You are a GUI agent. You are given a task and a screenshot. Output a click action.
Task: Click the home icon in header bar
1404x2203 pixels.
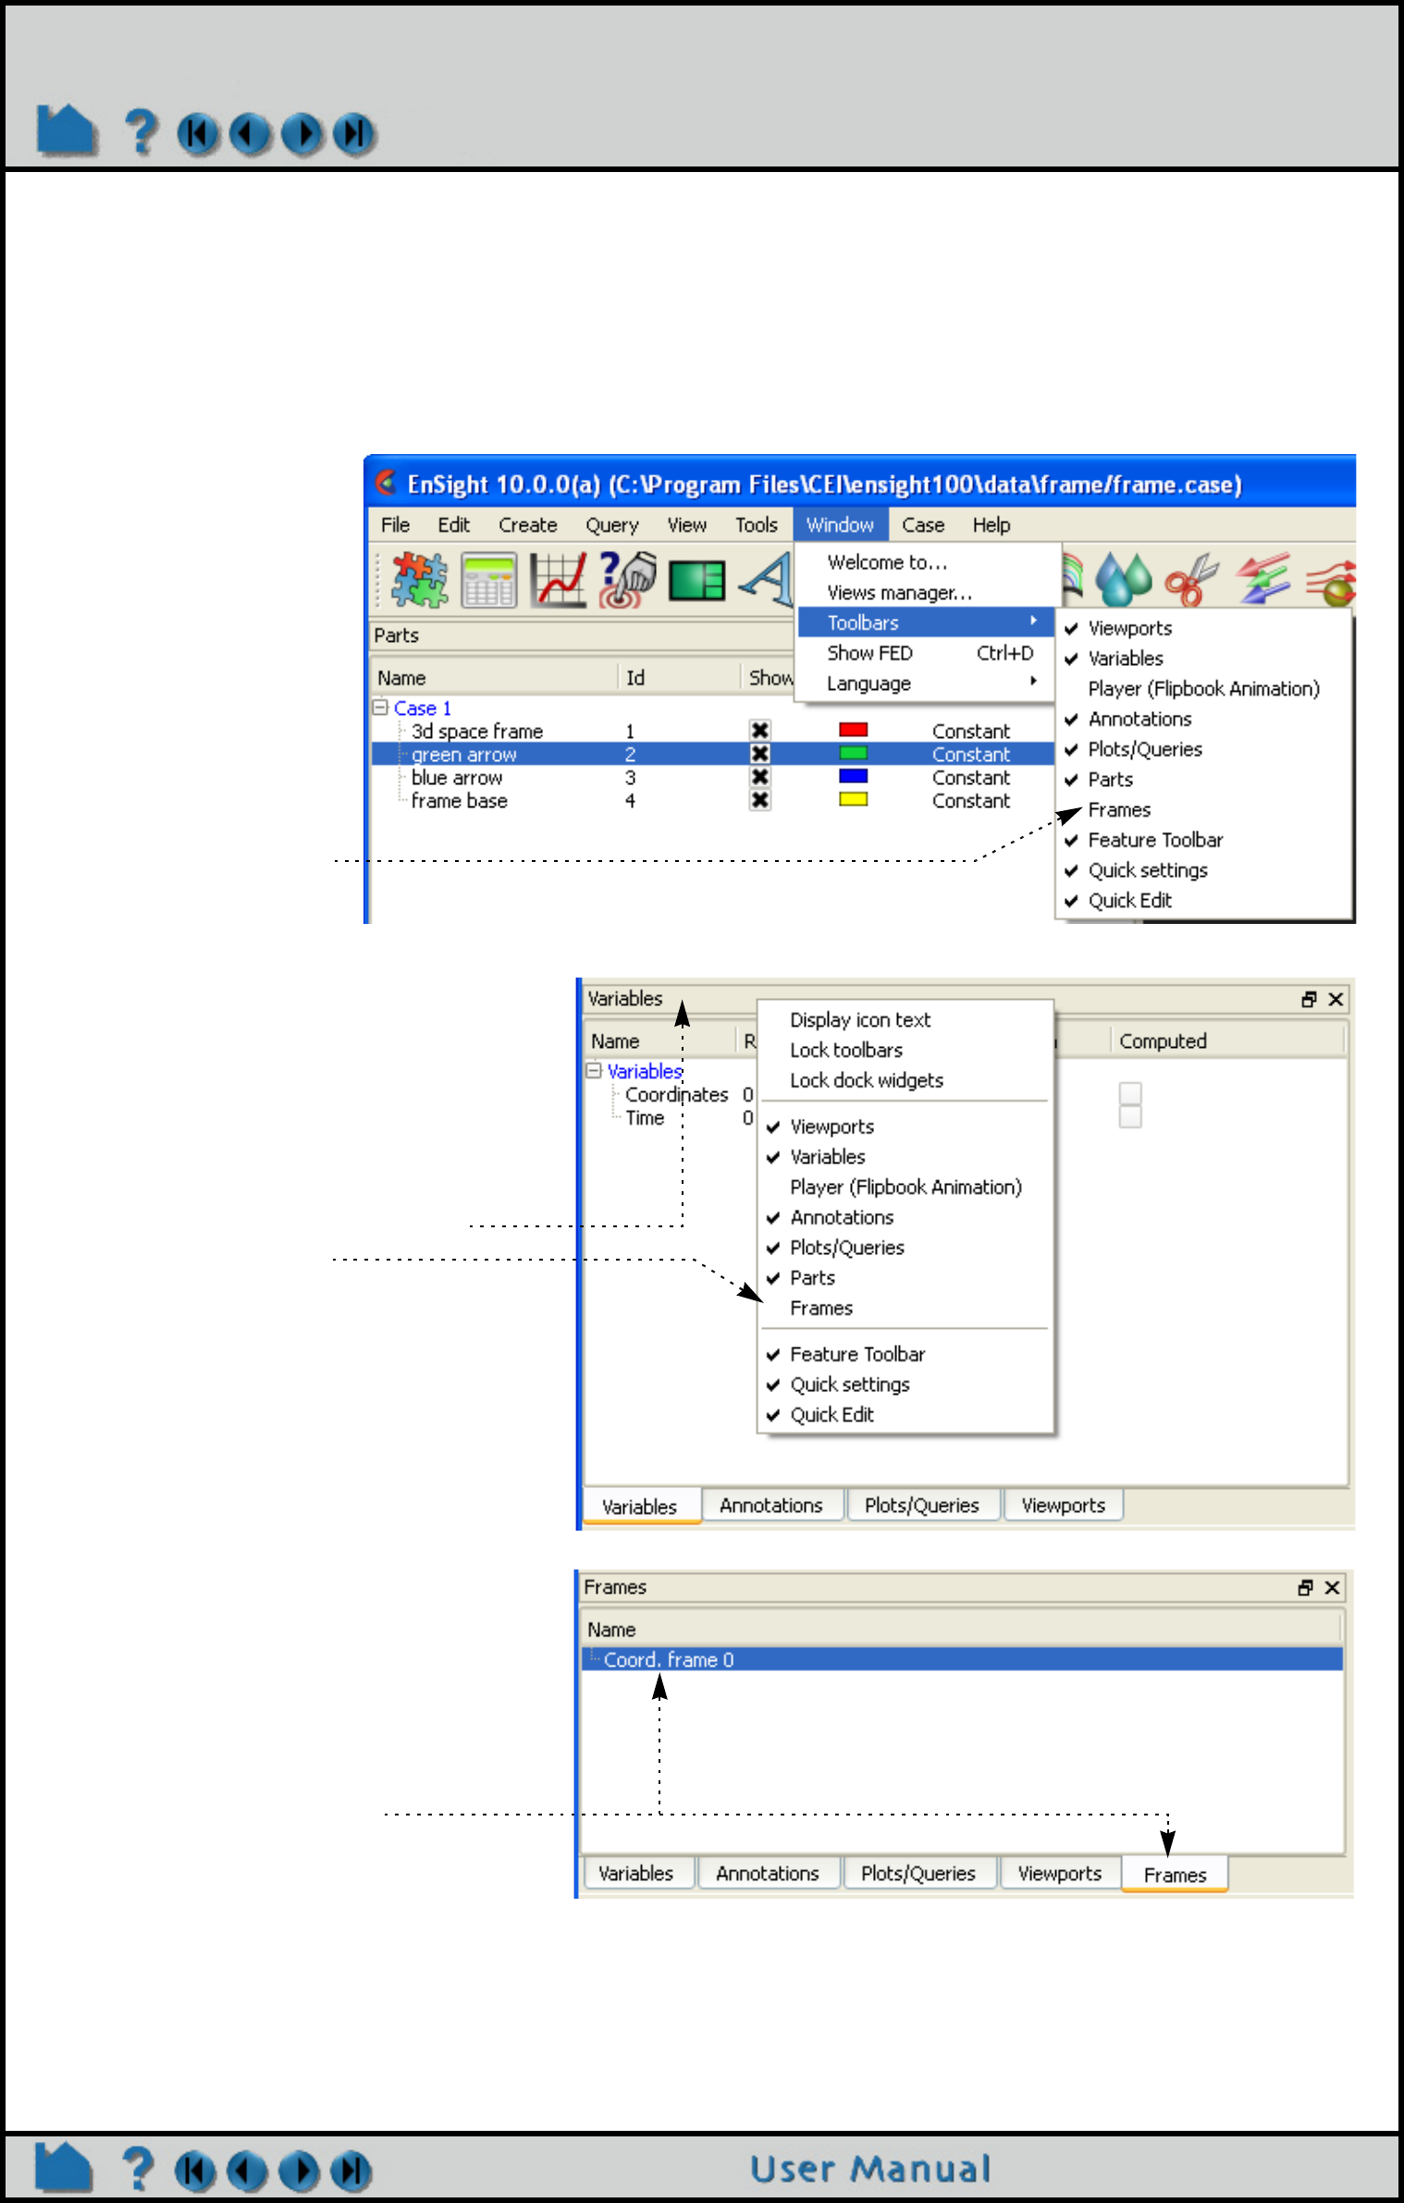[67, 130]
